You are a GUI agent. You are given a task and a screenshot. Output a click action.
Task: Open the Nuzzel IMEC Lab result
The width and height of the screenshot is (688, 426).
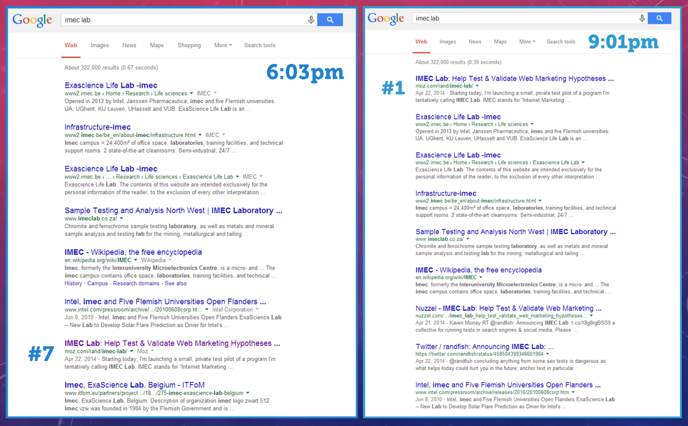click(509, 308)
